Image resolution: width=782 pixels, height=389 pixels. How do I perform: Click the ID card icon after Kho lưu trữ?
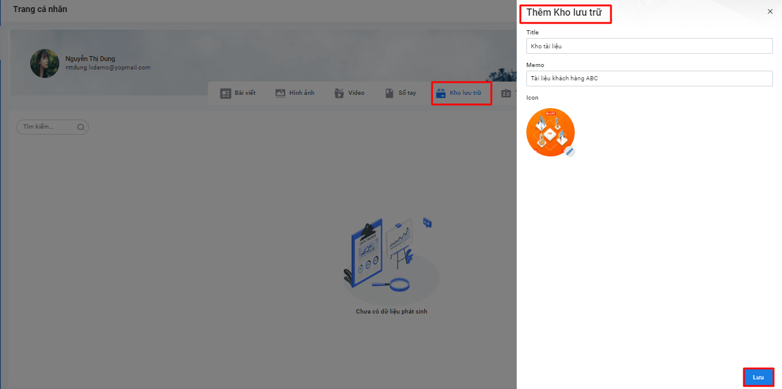(x=505, y=94)
